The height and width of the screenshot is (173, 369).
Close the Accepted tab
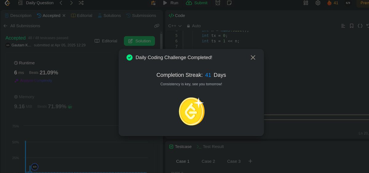pyautogui.click(x=64, y=15)
